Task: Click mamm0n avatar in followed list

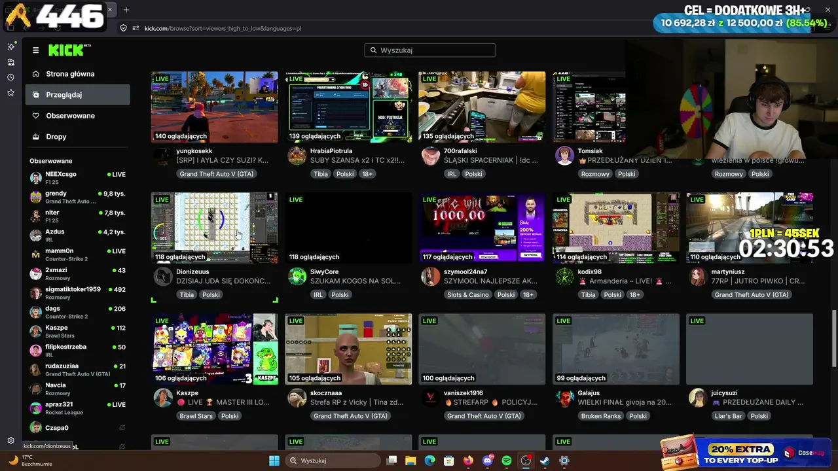Action: (x=36, y=254)
